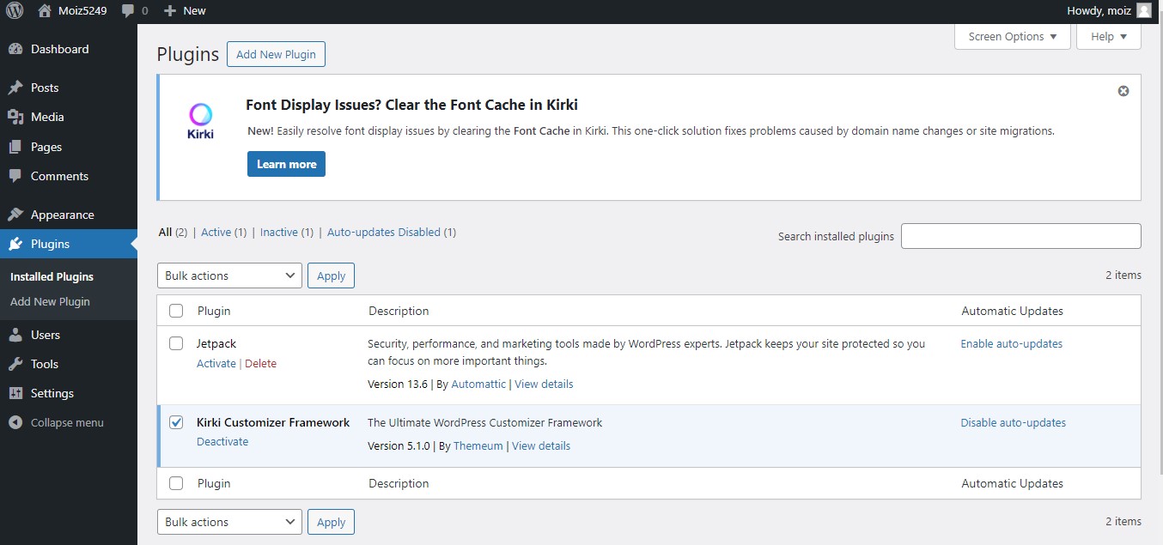Toggle the select-all checkbox in table header

tap(176, 311)
